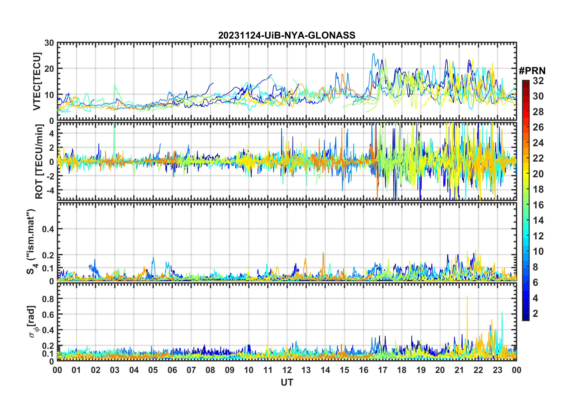Click colorbar tick label "32"
Viewport: 574px width, 401px height.
coord(538,81)
